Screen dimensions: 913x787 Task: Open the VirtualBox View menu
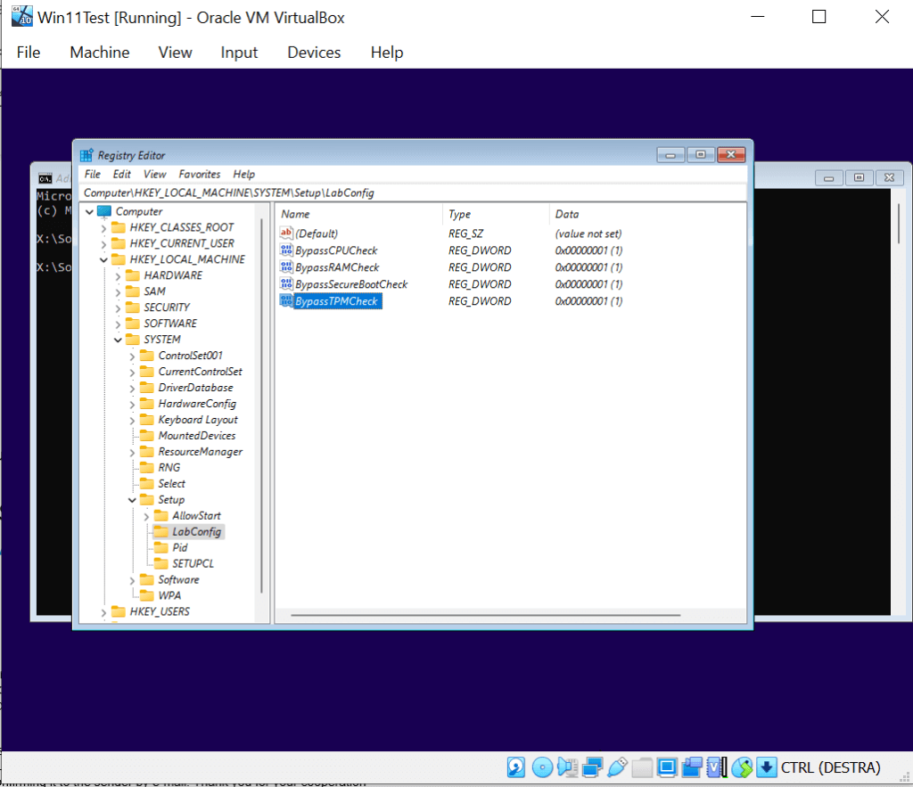click(175, 53)
